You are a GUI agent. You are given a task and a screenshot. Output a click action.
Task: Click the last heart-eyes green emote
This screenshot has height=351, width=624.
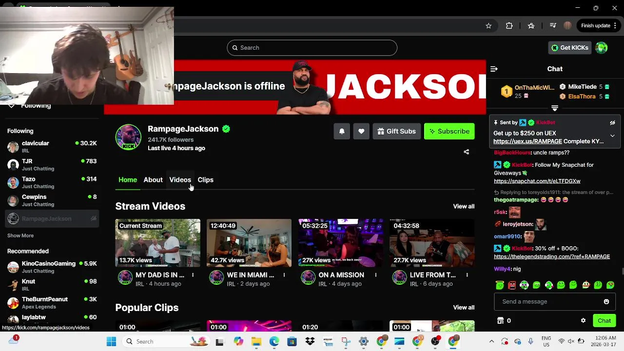tap(610, 285)
